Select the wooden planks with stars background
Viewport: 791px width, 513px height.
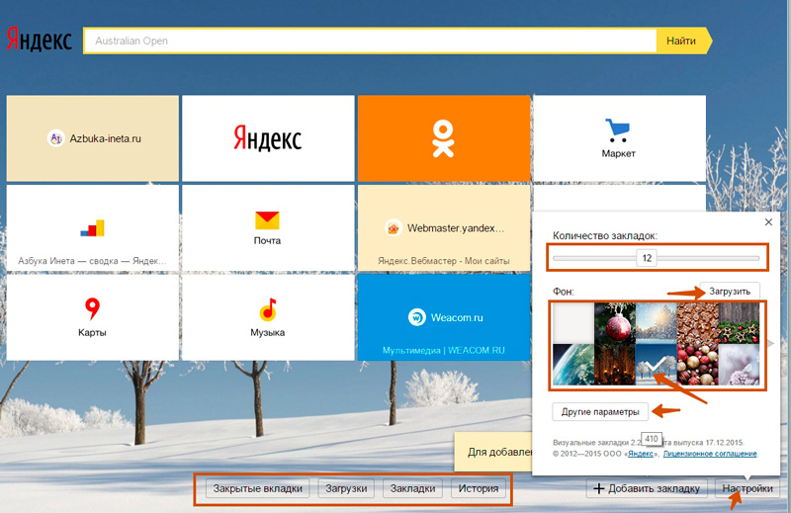[x=739, y=323]
